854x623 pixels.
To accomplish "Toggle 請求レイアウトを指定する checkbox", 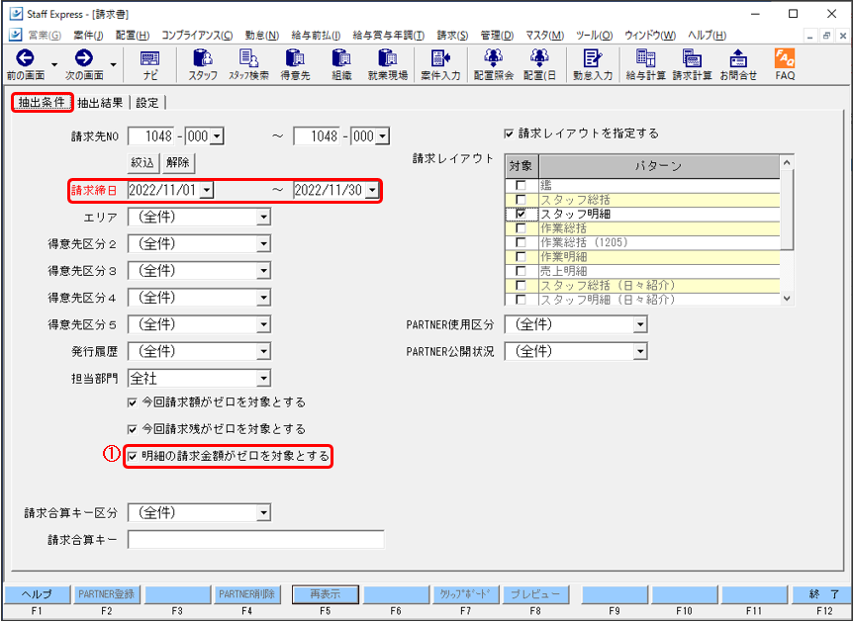I will (510, 133).
